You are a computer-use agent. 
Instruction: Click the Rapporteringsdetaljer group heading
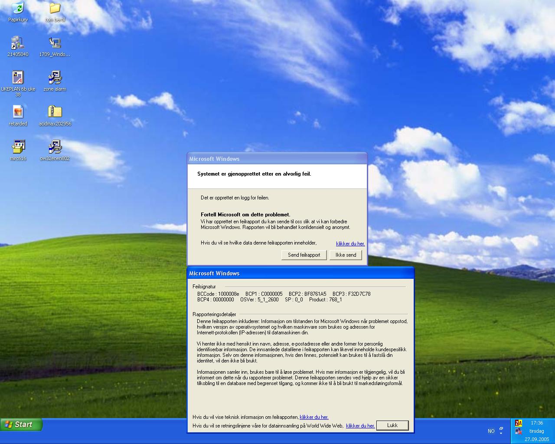pos(214,314)
